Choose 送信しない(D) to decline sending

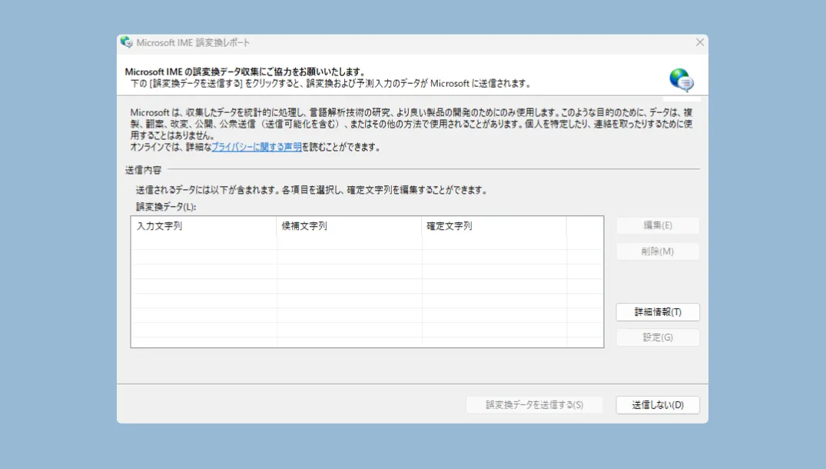[x=658, y=405]
